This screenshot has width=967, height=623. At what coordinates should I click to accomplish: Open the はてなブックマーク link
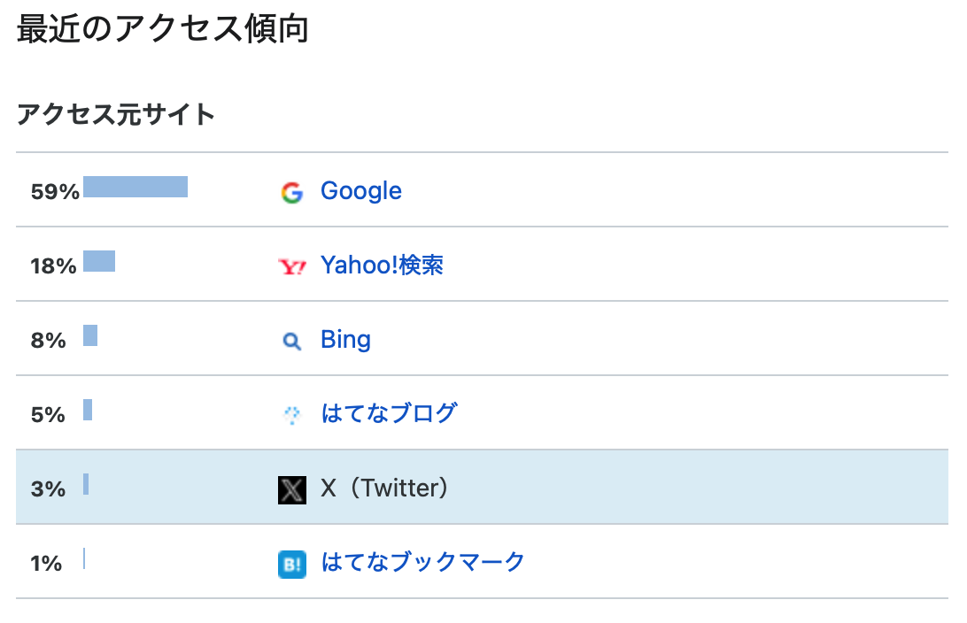pyautogui.click(x=423, y=562)
